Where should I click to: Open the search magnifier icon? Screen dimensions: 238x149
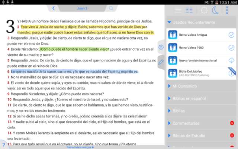pyautogui.click(x=111, y=8)
